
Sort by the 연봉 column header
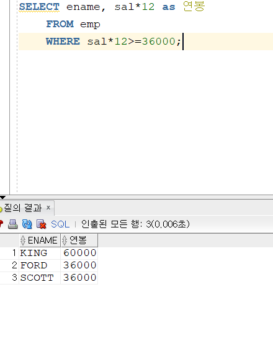79,240
